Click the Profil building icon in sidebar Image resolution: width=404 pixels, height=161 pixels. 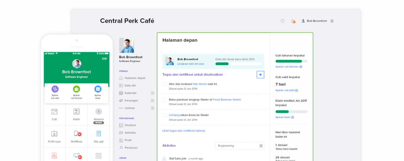pos(121,140)
